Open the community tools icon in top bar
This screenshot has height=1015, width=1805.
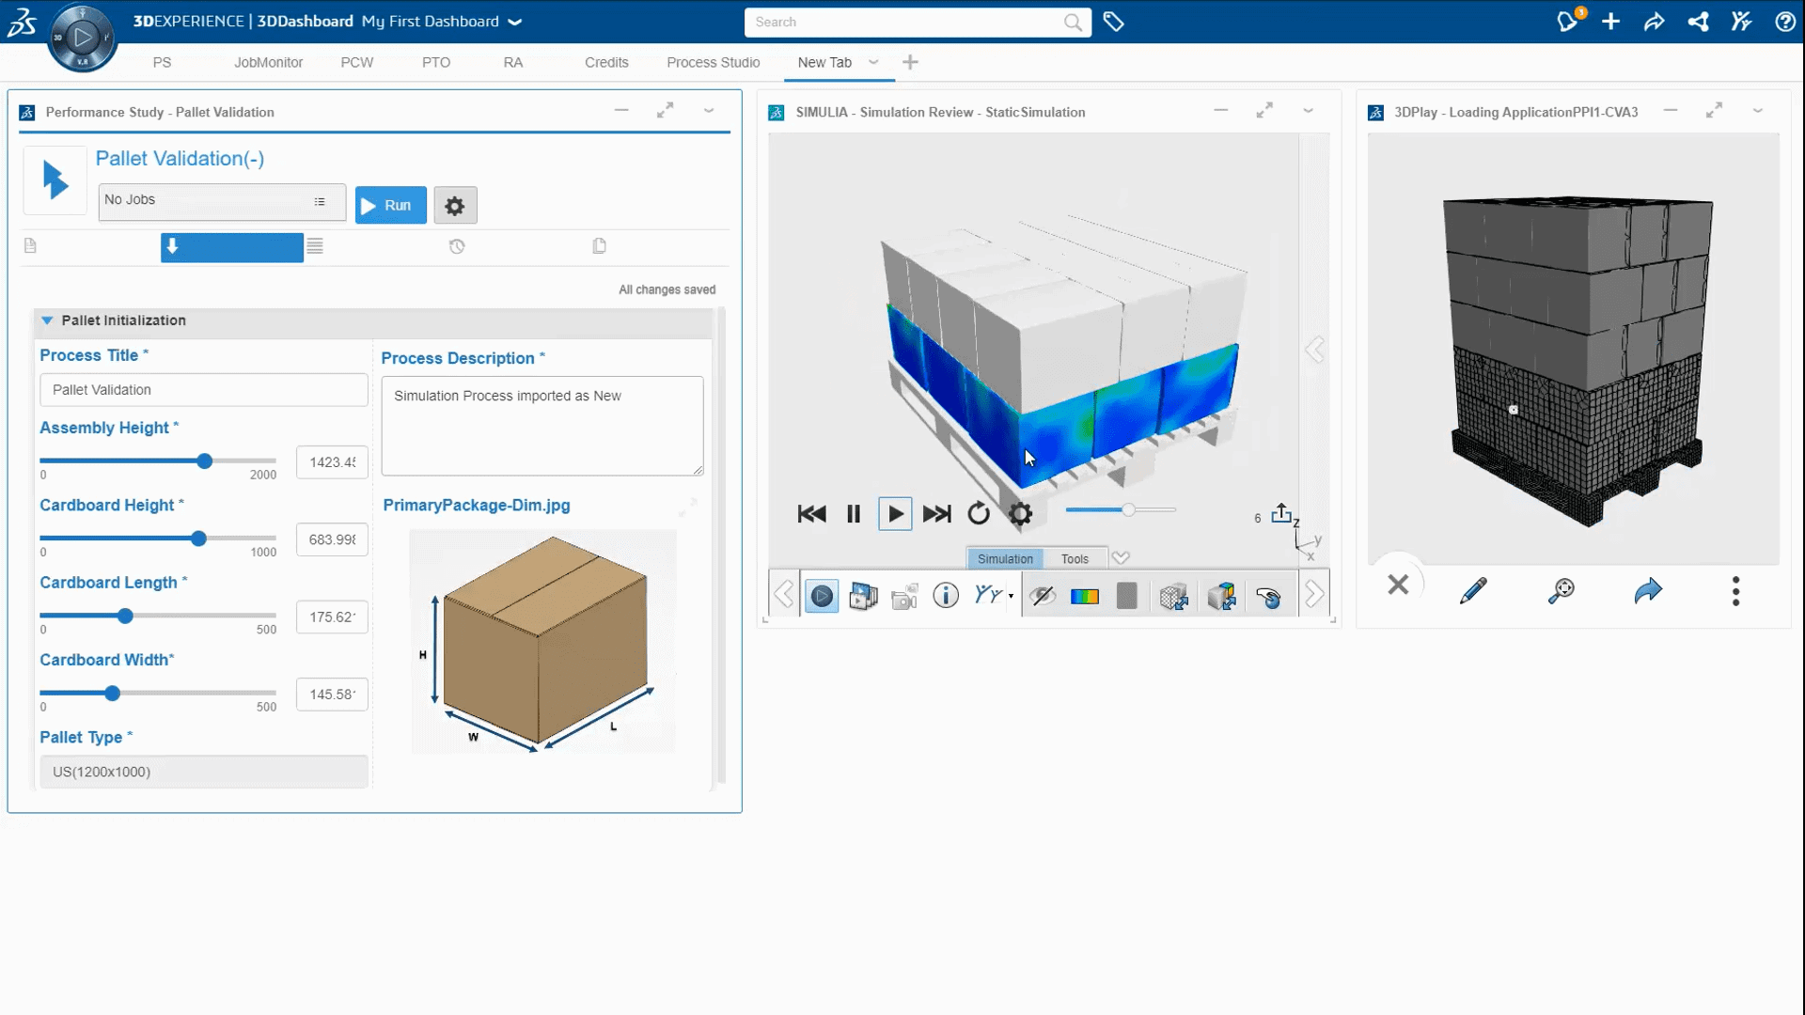coord(1741,22)
